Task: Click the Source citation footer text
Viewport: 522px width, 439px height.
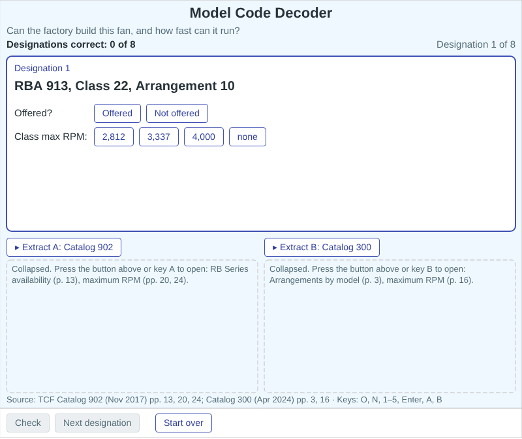Action: [x=224, y=400]
